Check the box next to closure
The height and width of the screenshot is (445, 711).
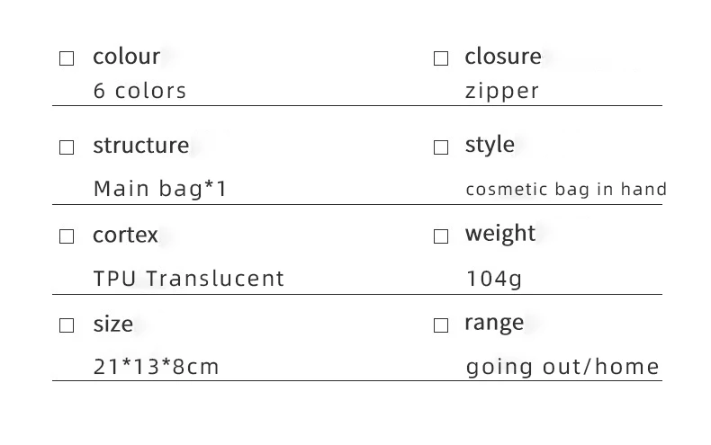pos(441,58)
